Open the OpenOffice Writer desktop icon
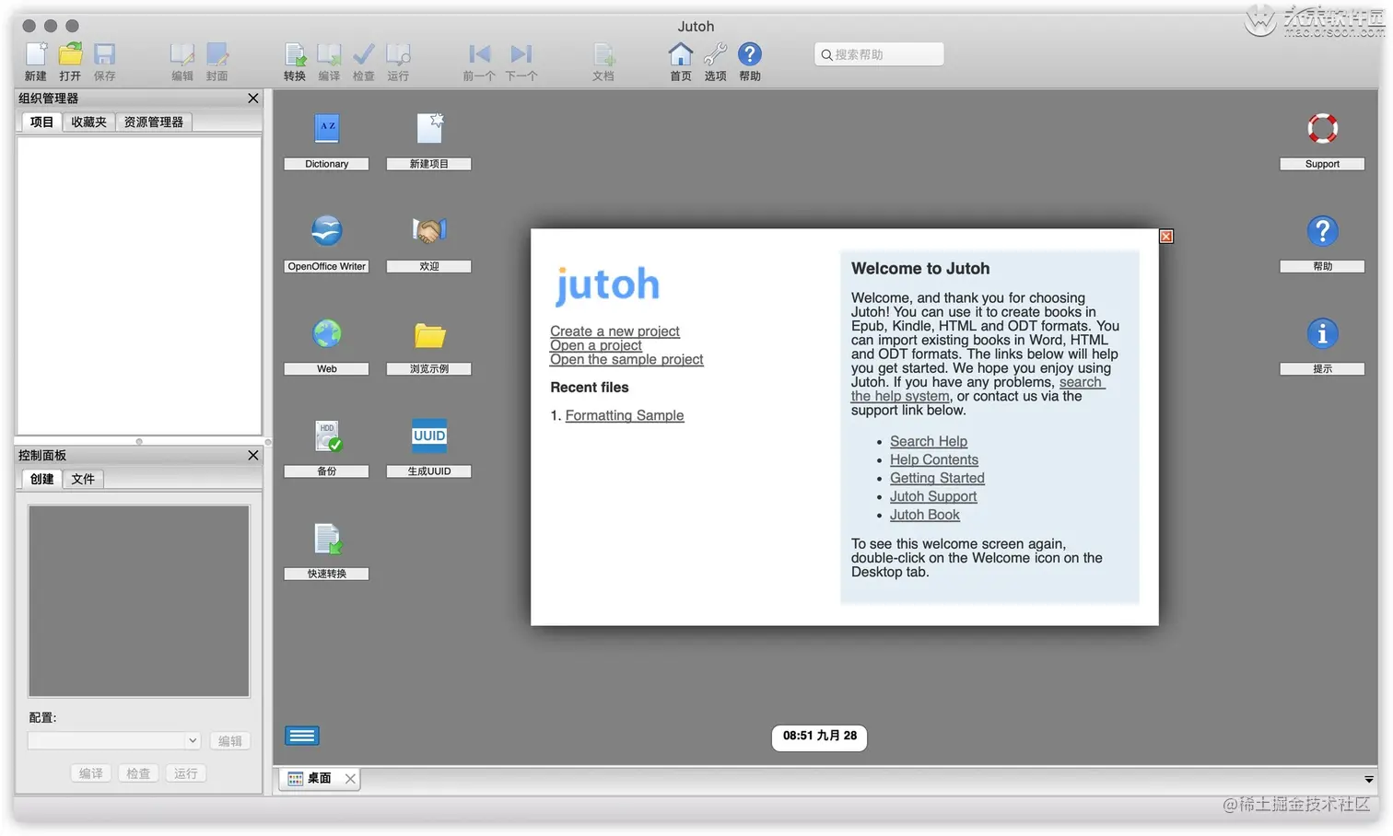Image resolution: width=1393 pixels, height=836 pixels. (x=327, y=230)
